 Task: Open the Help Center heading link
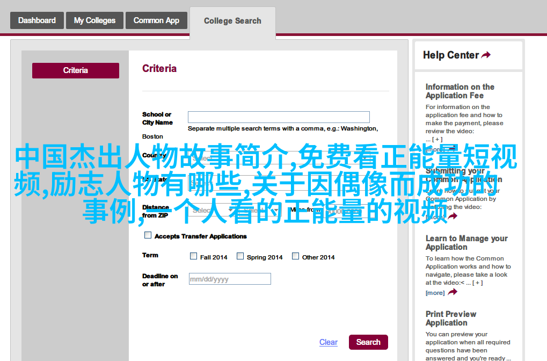click(x=451, y=55)
